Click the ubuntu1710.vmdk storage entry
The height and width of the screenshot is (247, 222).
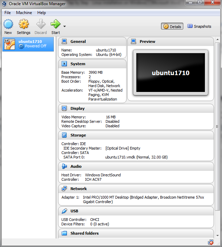click(x=136, y=157)
